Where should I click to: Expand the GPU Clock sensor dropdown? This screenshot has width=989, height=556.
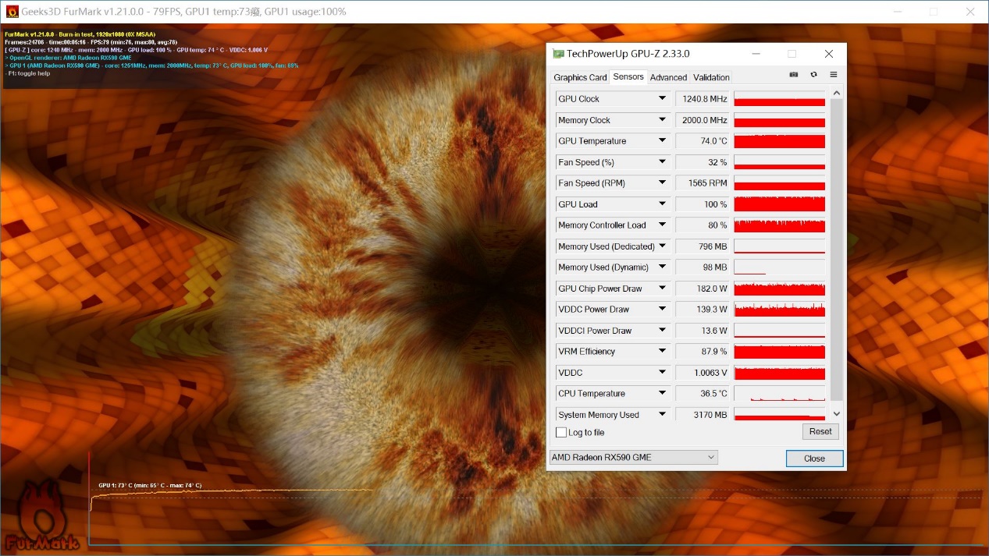pyautogui.click(x=662, y=99)
